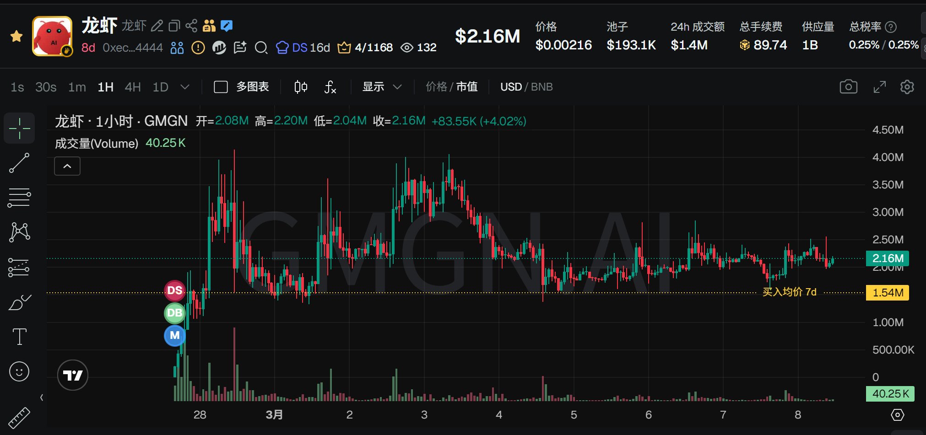The width and height of the screenshot is (926, 435).
Task: Switch chart to 1D timeframe
Action: (x=160, y=87)
